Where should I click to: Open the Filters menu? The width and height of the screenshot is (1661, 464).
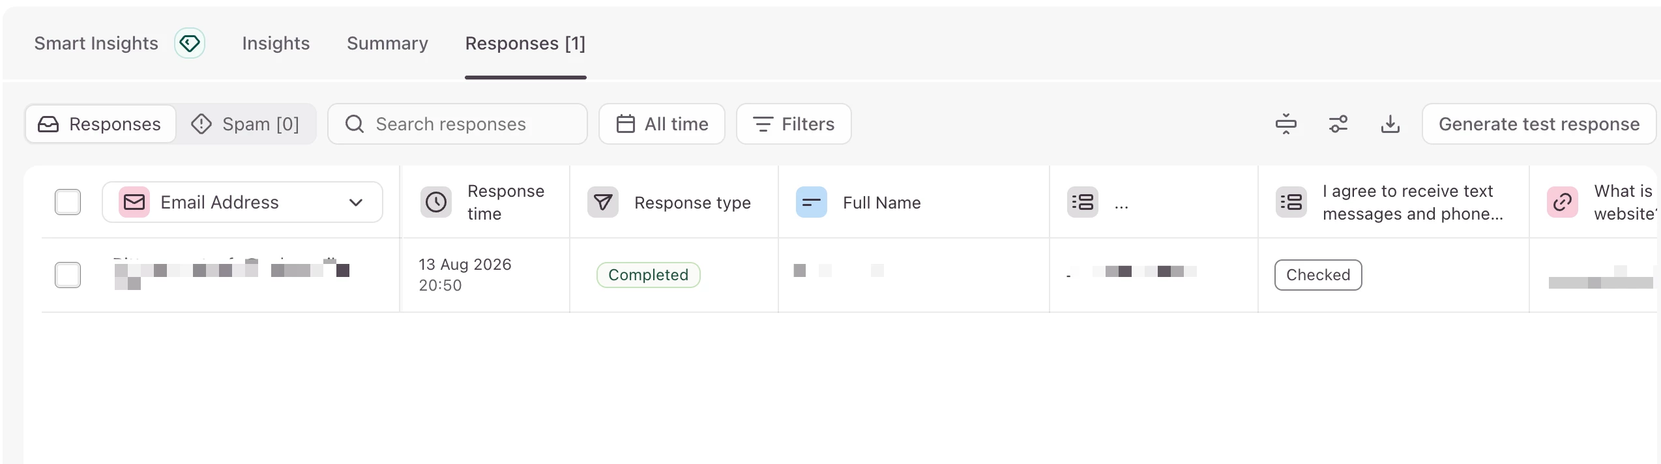pyautogui.click(x=794, y=124)
